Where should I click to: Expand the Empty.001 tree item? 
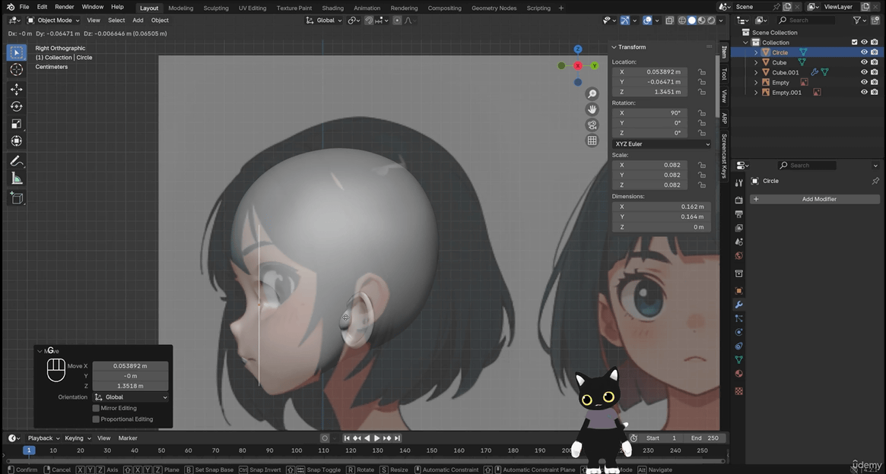[756, 93]
